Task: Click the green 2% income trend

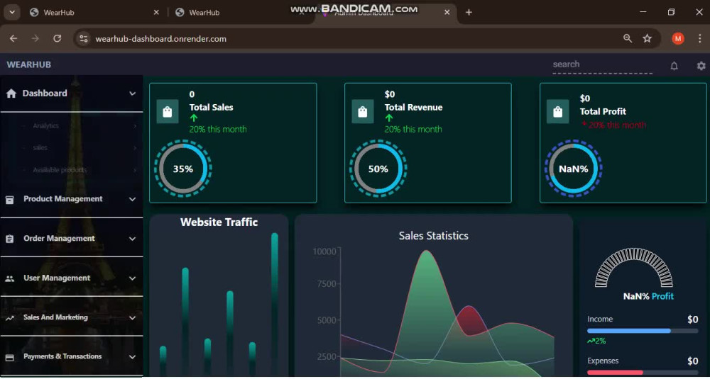Action: point(597,341)
